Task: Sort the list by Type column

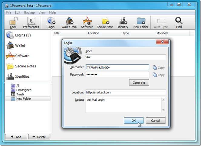Action: (x=138, y=33)
